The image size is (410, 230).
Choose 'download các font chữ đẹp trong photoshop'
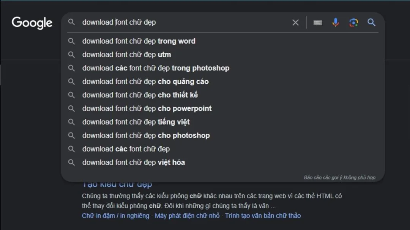tap(156, 68)
